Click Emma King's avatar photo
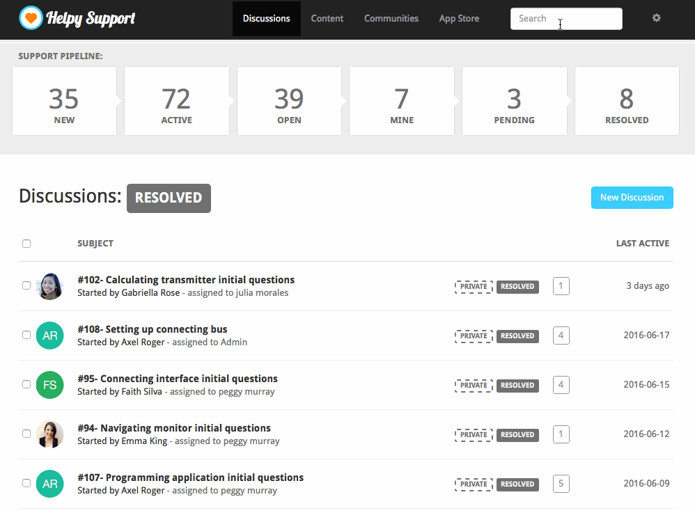The image size is (695, 513). tap(49, 434)
